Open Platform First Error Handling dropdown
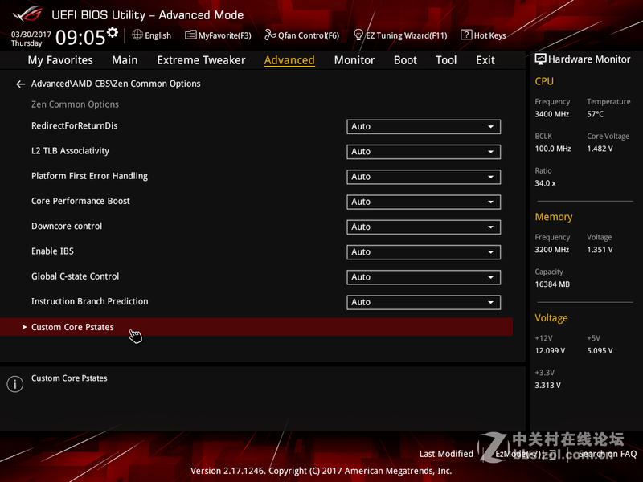Screen dimensions: 643x482 (424, 177)
